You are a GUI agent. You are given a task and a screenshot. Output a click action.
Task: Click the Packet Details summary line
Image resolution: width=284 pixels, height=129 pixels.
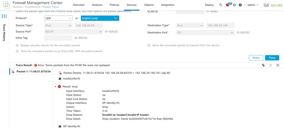[117, 73]
